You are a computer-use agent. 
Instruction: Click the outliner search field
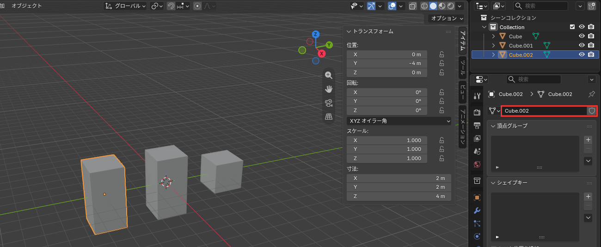tap(541, 6)
